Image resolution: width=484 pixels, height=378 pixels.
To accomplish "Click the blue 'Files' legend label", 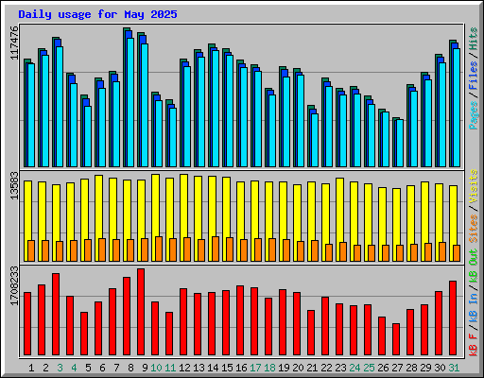I will (x=473, y=75).
